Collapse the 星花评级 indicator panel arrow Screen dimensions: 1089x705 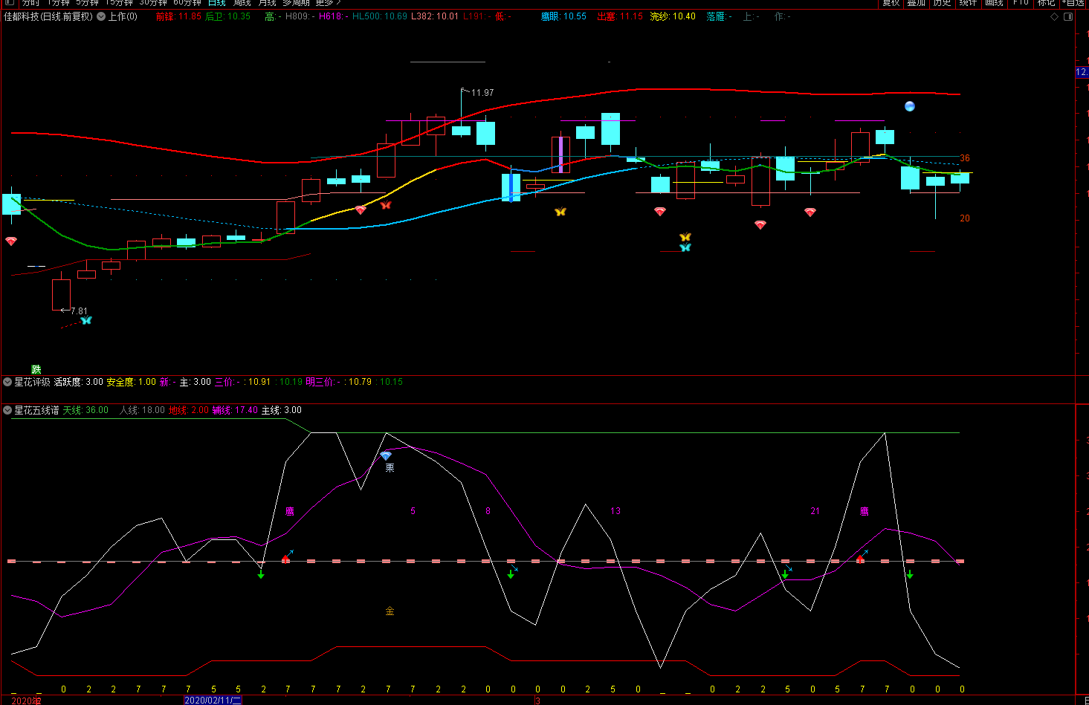(7, 382)
